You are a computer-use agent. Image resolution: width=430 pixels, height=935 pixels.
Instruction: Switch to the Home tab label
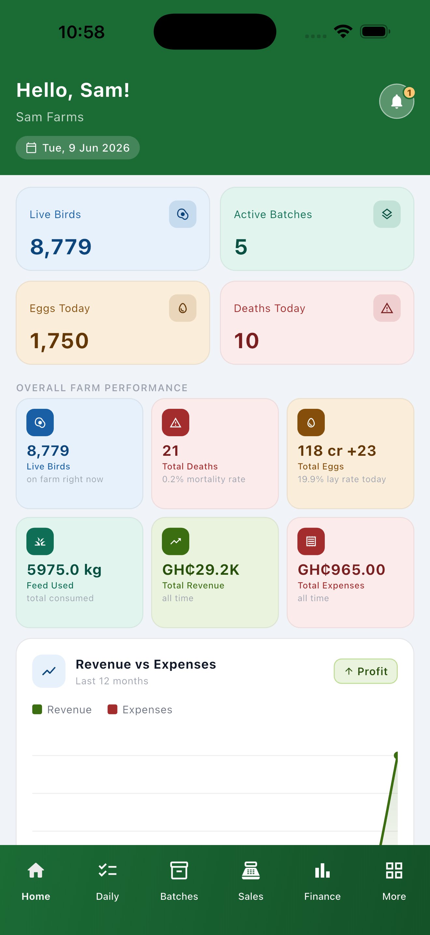[36, 897]
